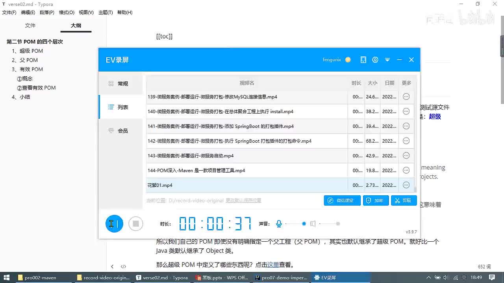Open more options for video 143
Image resolution: width=504 pixels, height=283 pixels.
click(x=406, y=156)
